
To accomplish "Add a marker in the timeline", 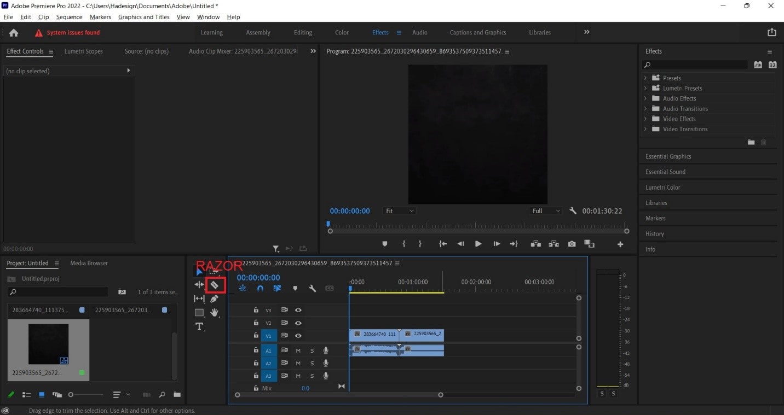I will (x=295, y=288).
